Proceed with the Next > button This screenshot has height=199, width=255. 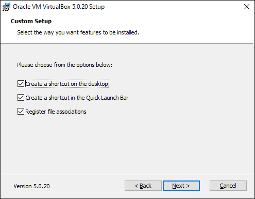[181, 186]
